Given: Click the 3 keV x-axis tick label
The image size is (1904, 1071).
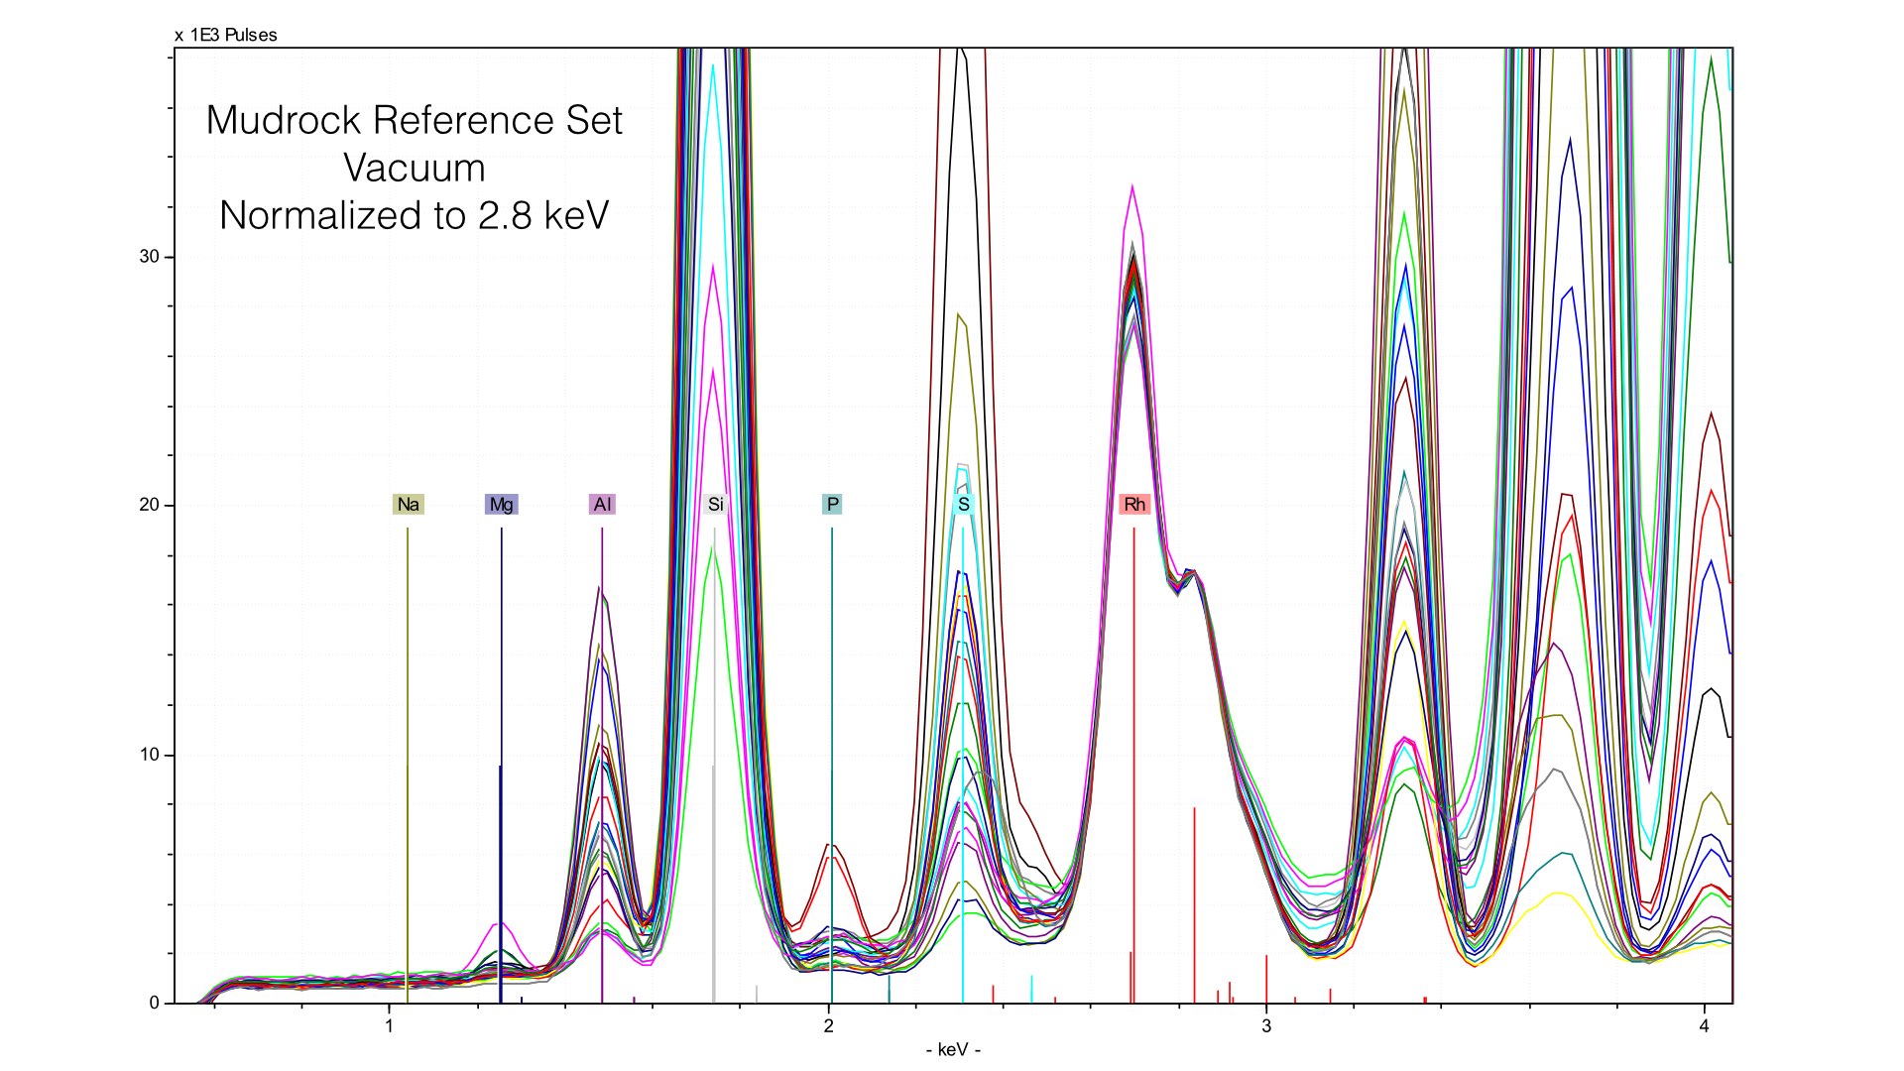Looking at the screenshot, I should tap(1266, 1026).
